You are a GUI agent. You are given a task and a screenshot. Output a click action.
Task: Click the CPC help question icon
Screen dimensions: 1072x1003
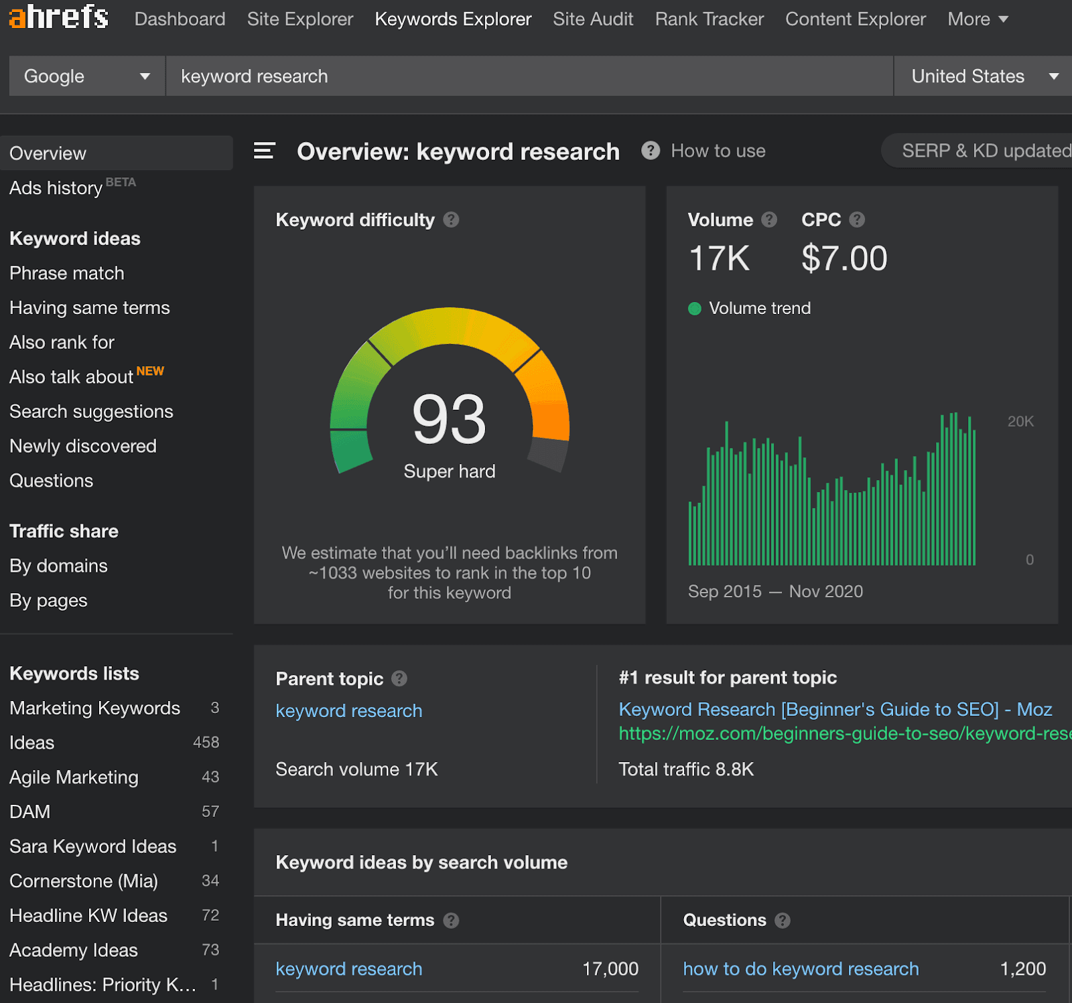pyautogui.click(x=857, y=220)
